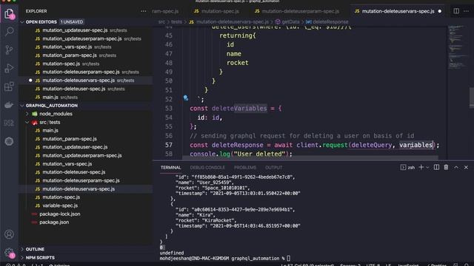Switch to the Debug Console tab
Viewport: 474px width, 266px height.
click(x=207, y=168)
